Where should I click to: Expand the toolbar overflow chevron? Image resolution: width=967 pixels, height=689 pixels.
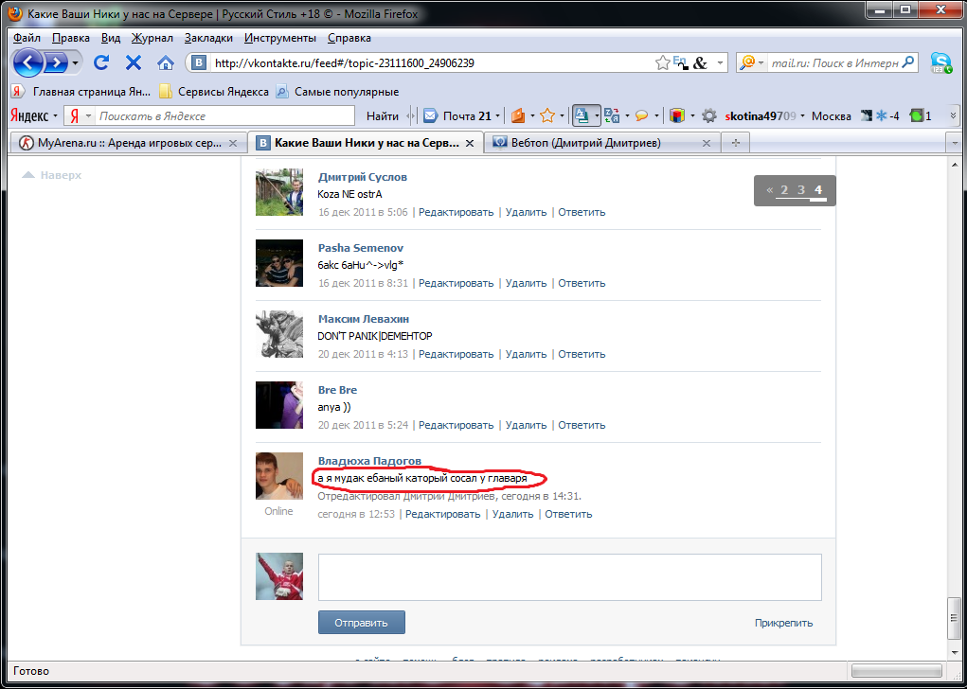click(953, 115)
